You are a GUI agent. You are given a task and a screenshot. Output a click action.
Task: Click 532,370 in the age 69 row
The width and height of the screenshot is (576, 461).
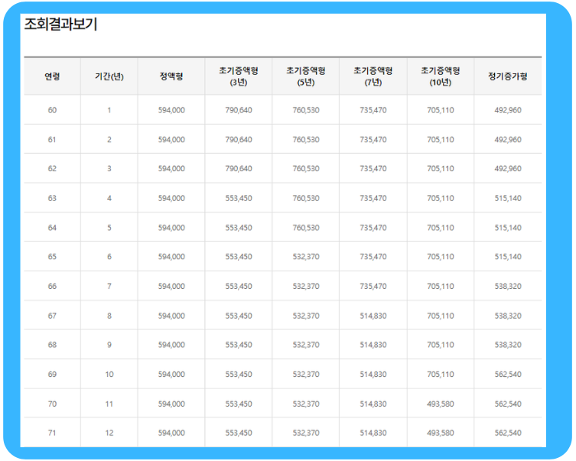tap(306, 375)
